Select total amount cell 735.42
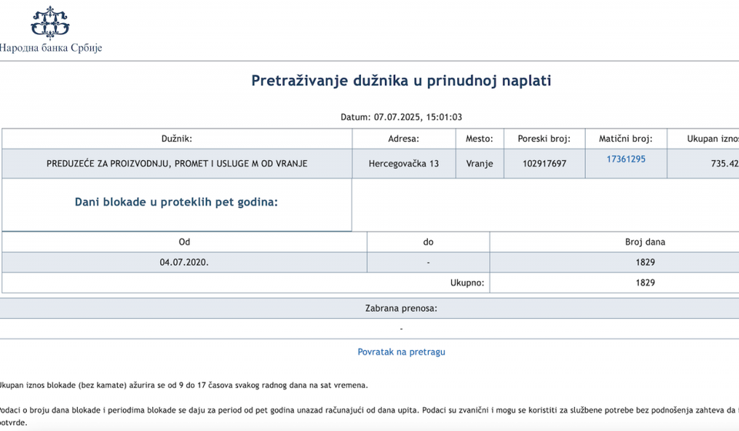 703,164
